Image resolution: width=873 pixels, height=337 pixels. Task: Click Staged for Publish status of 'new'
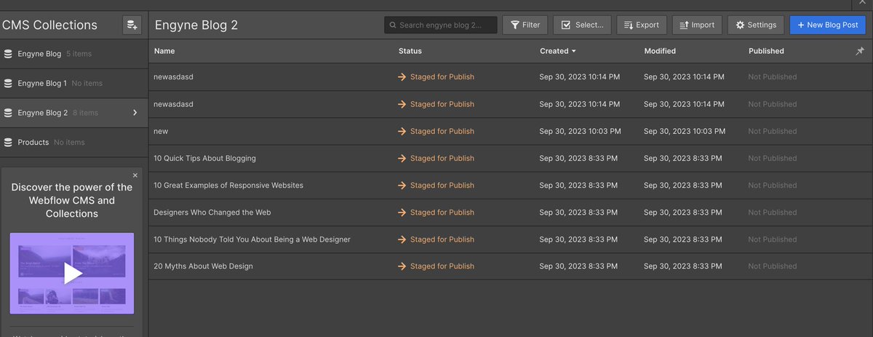[x=442, y=131]
